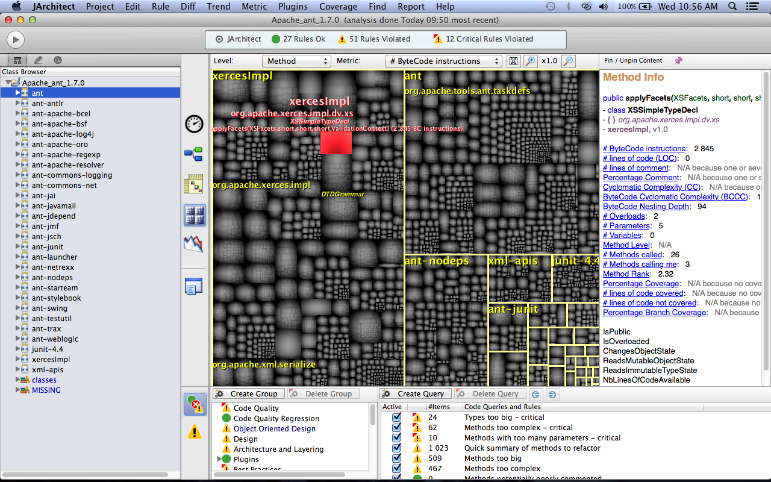Select the Code Quality Regression group
Screen dimensions: 771x482
pyautogui.click(x=276, y=419)
